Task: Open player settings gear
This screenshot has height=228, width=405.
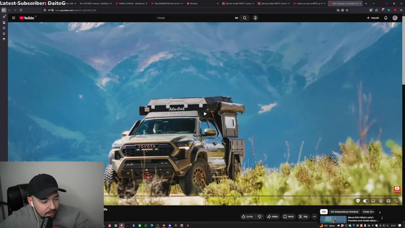Action: (381, 201)
